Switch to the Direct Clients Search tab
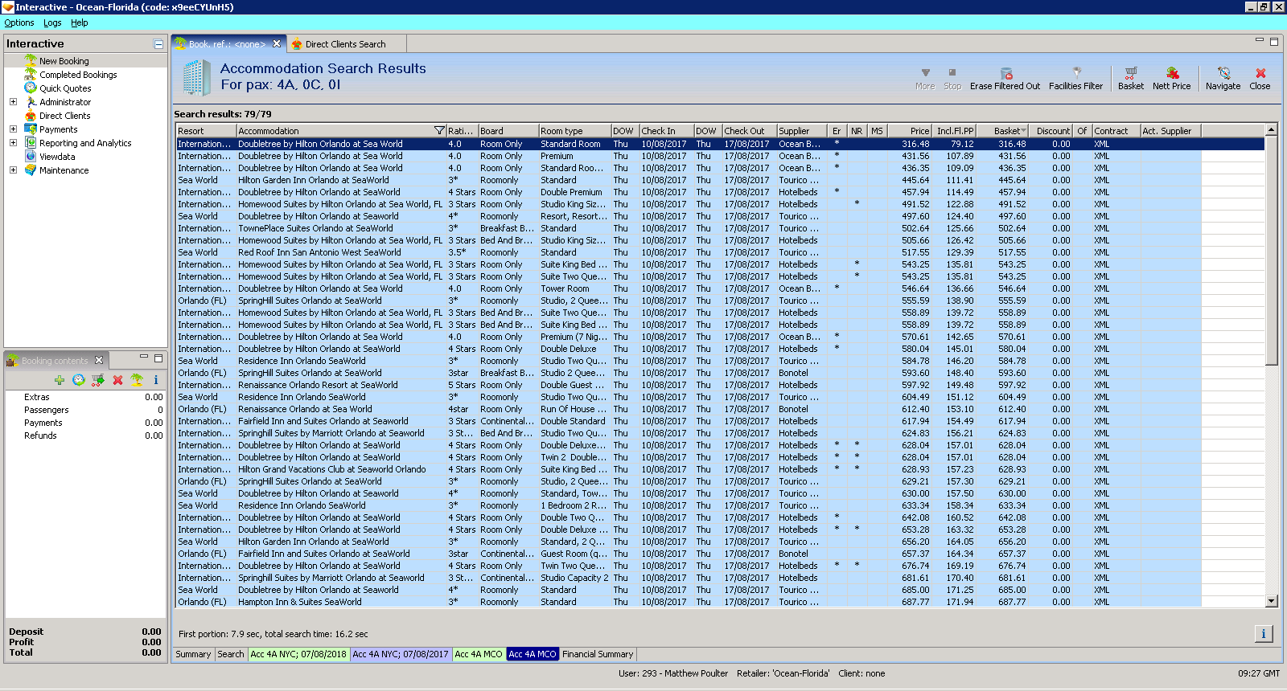The height and width of the screenshot is (691, 1287). [345, 44]
